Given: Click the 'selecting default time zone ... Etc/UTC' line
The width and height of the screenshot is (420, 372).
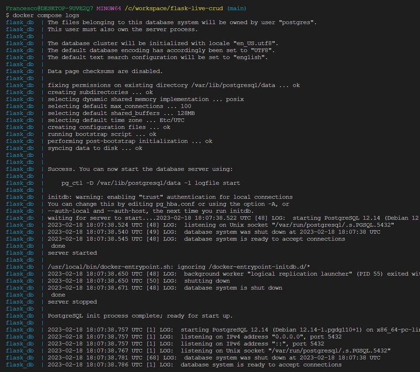Looking at the screenshot, I should pyautogui.click(x=116, y=120).
